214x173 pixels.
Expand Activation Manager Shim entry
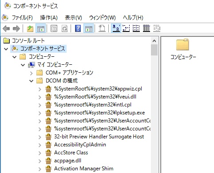[40, 169]
